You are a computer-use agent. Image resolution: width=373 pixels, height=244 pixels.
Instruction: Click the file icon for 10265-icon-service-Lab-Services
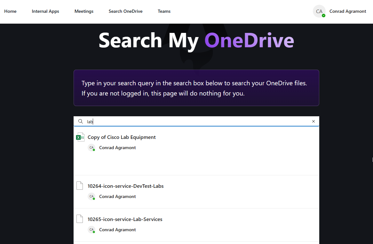coord(80,219)
